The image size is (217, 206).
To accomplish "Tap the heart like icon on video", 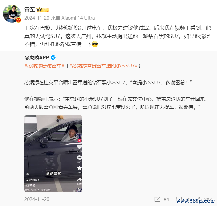I will point(79,147).
